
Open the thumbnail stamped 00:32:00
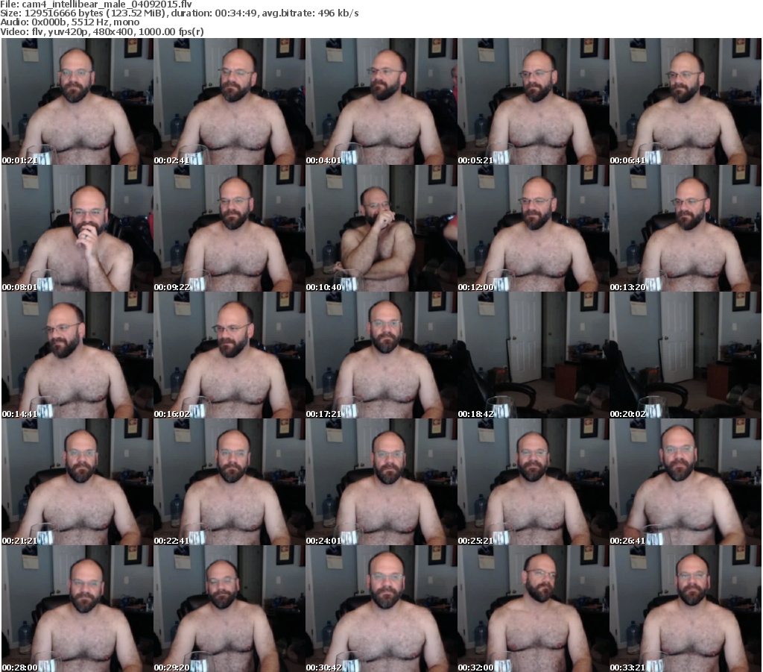[534, 609]
